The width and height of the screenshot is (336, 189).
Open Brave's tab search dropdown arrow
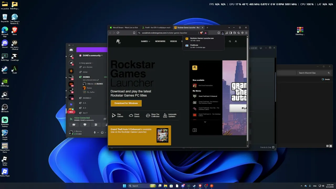229,28
